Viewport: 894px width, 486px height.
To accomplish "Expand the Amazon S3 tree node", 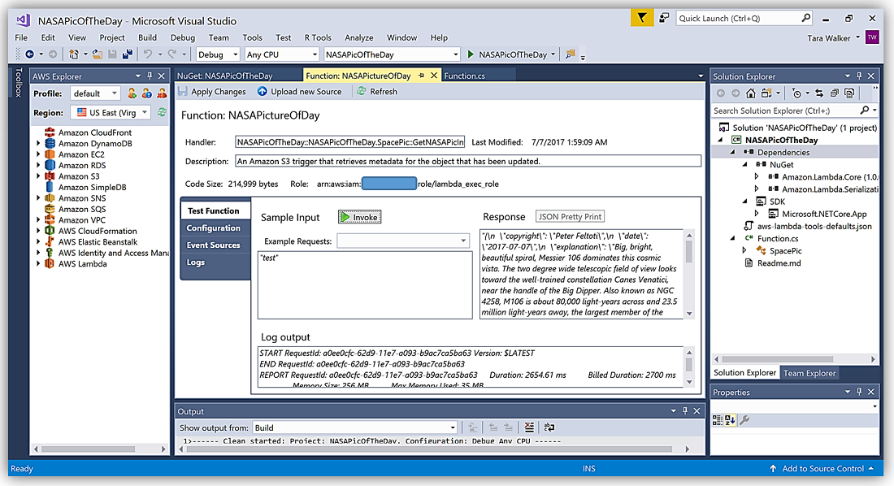I will (38, 176).
